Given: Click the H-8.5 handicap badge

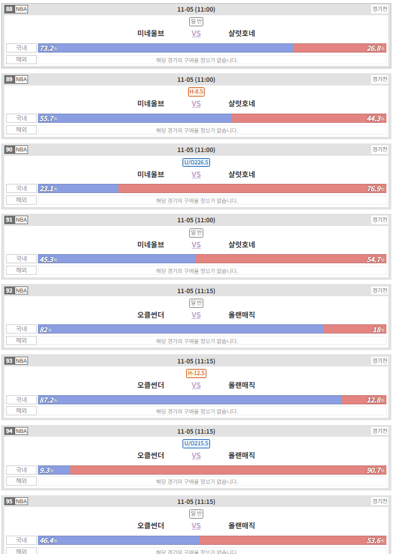Looking at the screenshot, I should [x=196, y=92].
